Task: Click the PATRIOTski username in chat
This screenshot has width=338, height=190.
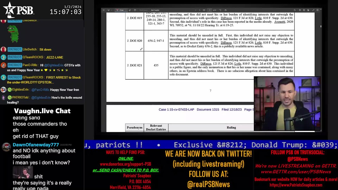Action: 20,98
